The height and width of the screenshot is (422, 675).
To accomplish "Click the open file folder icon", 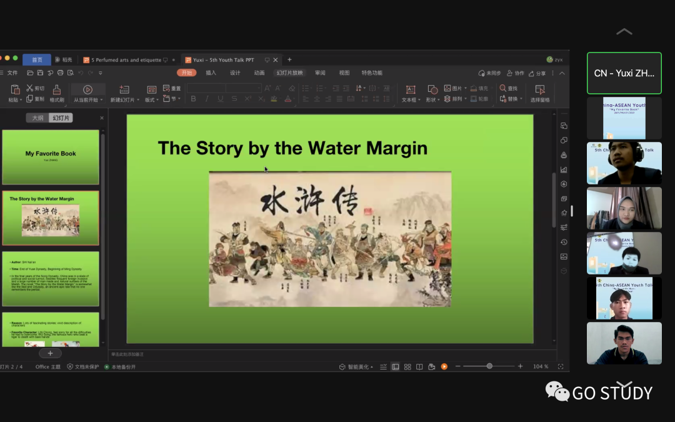I will 30,73.
